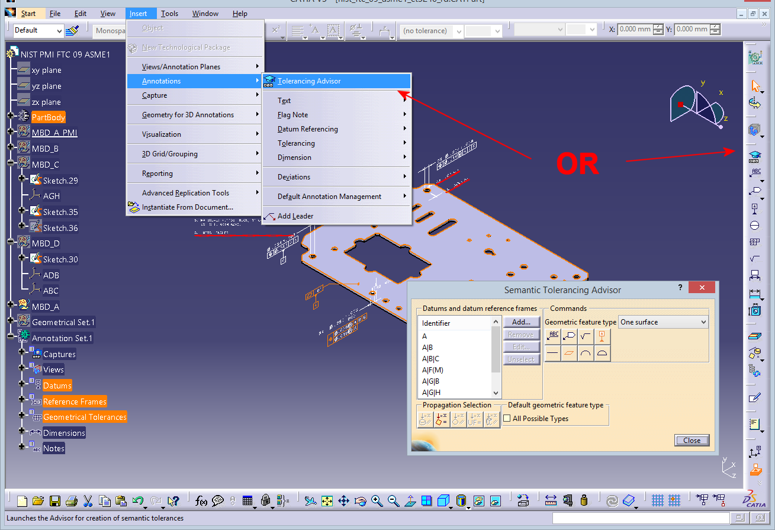Undo the last action
This screenshot has height=530, width=775.
139,501
